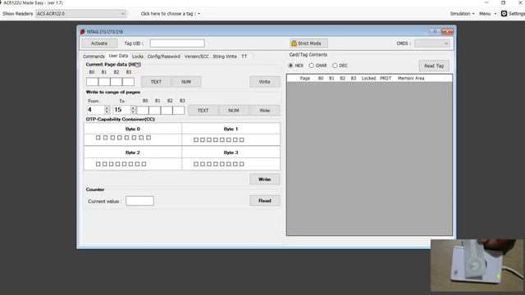Click B0 field of current page data

click(x=92, y=82)
